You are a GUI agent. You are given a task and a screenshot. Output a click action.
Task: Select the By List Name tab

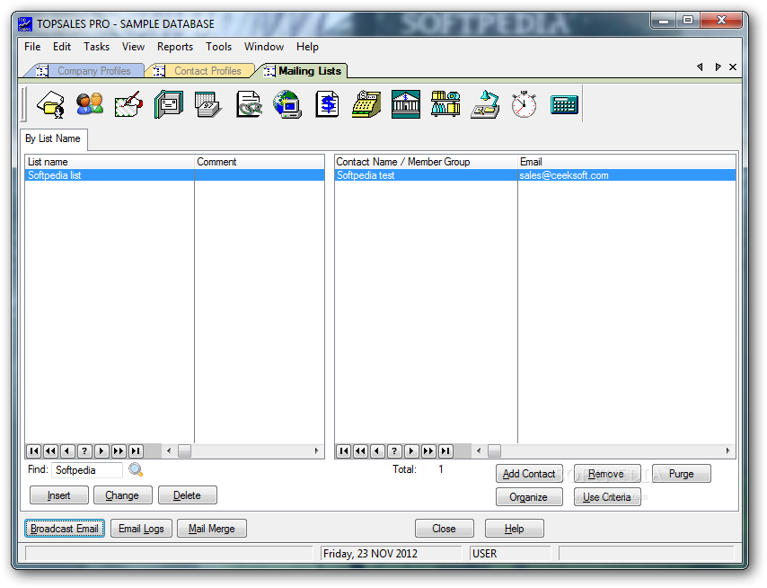click(53, 138)
